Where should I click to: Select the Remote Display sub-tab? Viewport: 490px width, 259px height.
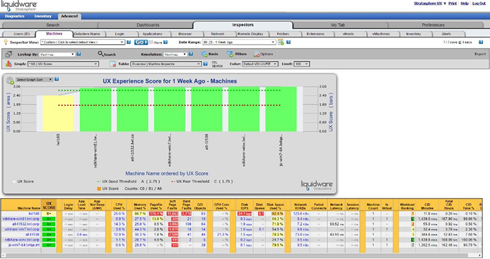pyautogui.click(x=250, y=34)
